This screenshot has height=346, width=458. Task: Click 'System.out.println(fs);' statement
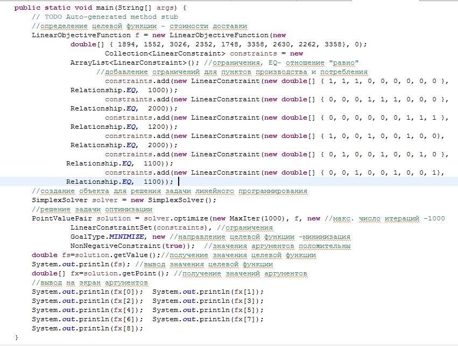81,265
